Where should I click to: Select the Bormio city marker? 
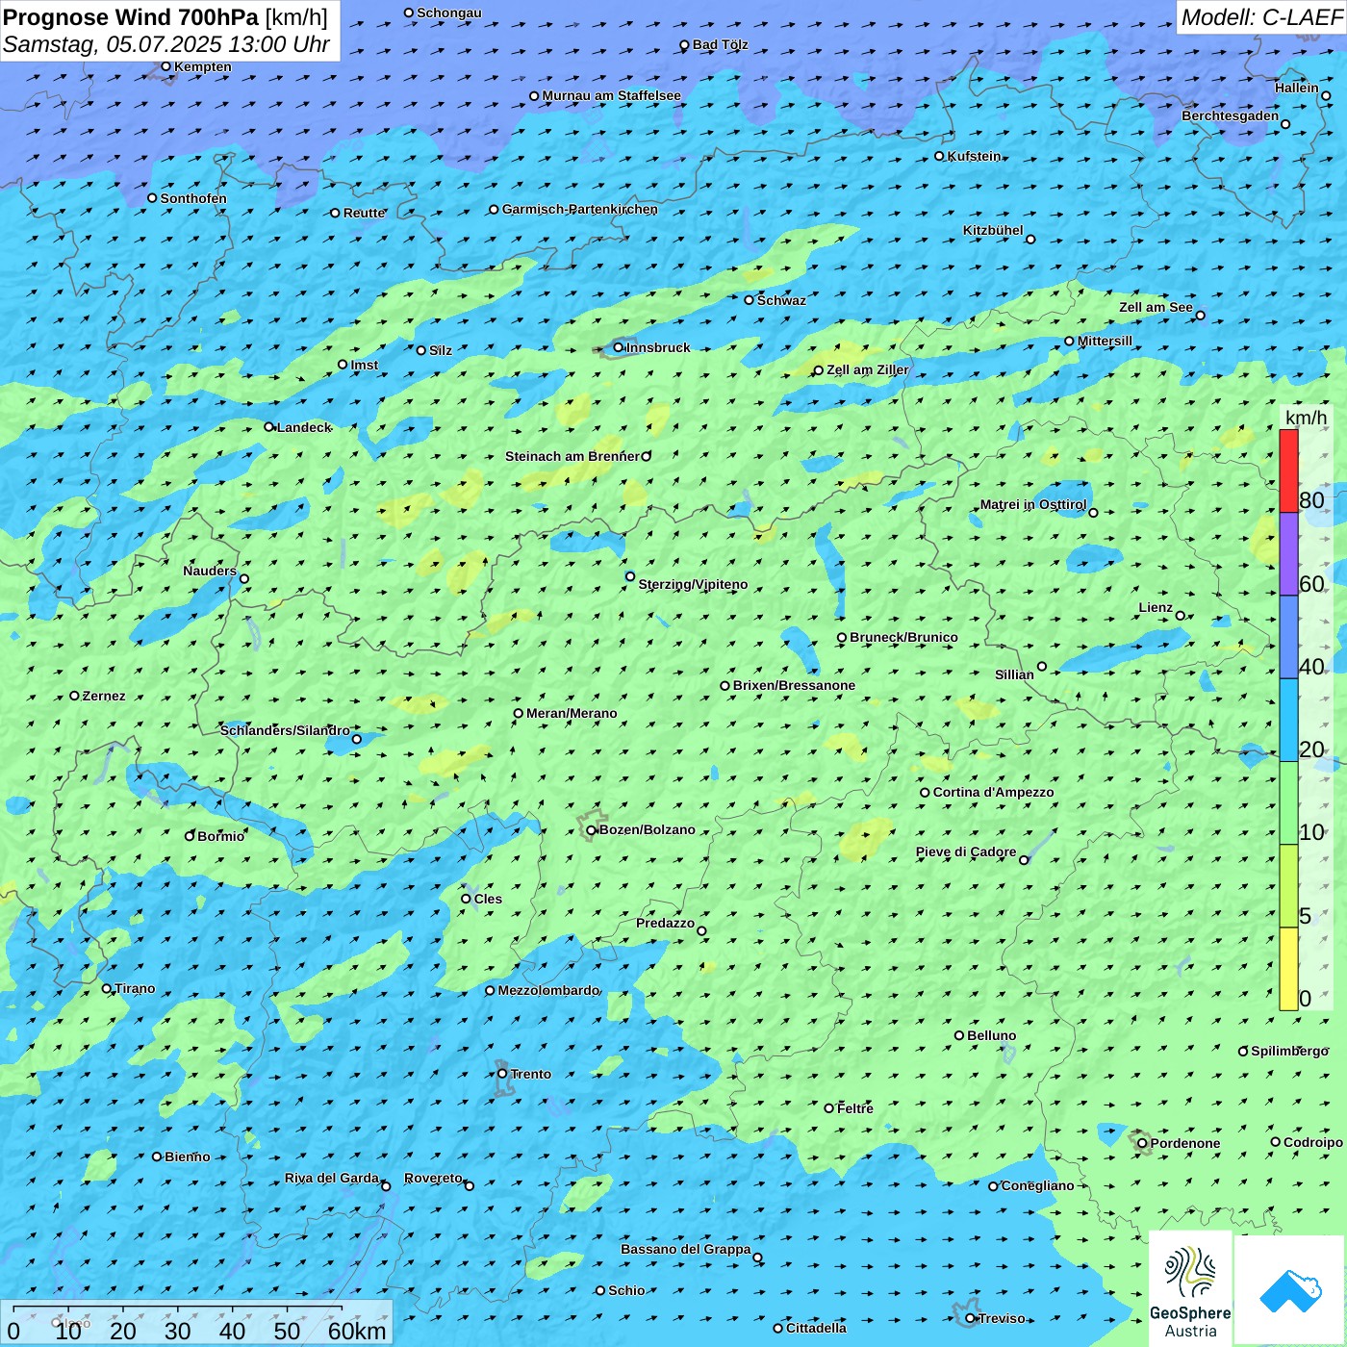(x=190, y=836)
